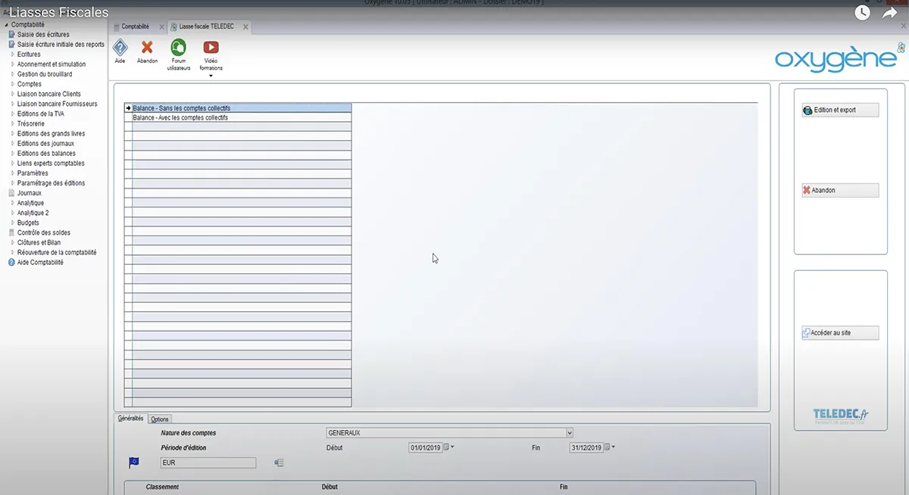This screenshot has height=495, width=909.
Task: Expand Gestion du brouillard node
Action: 12,74
